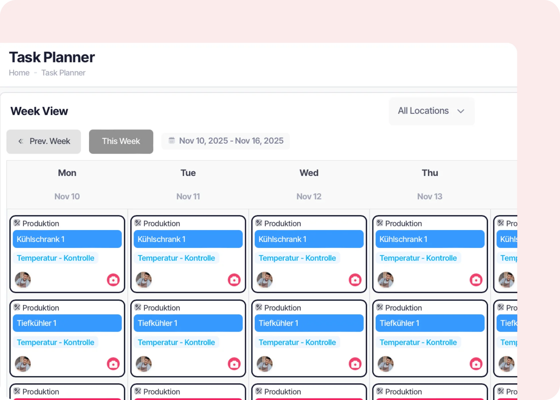Click assignee avatar on Monday Tiefkühler 1 card
Screen dimensions: 560x400
pyautogui.click(x=23, y=364)
